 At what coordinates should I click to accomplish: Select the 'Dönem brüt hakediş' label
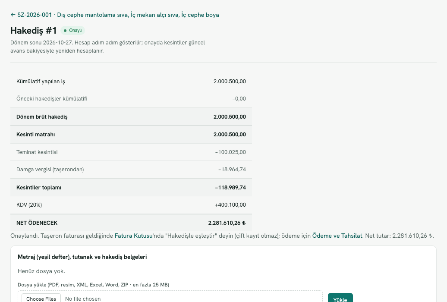42,117
